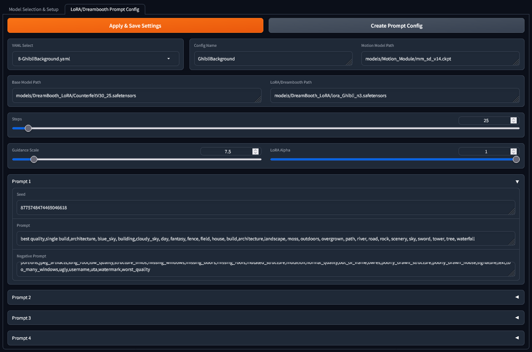Click the Guidance Scale slider handle
Viewport: 532px width, 352px height.
click(34, 159)
